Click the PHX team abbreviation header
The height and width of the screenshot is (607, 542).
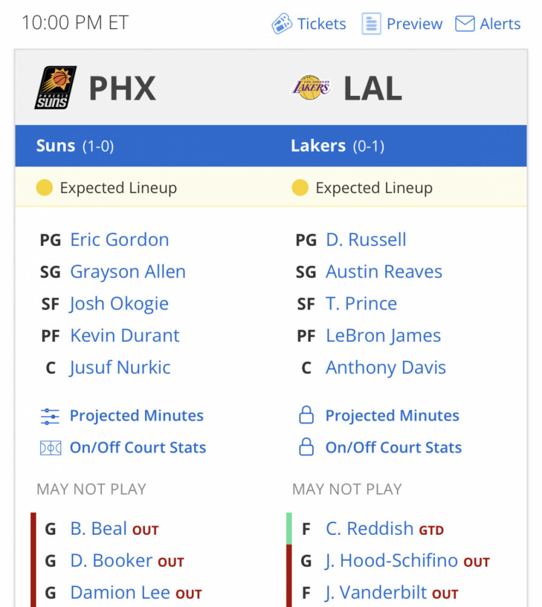pos(123,88)
